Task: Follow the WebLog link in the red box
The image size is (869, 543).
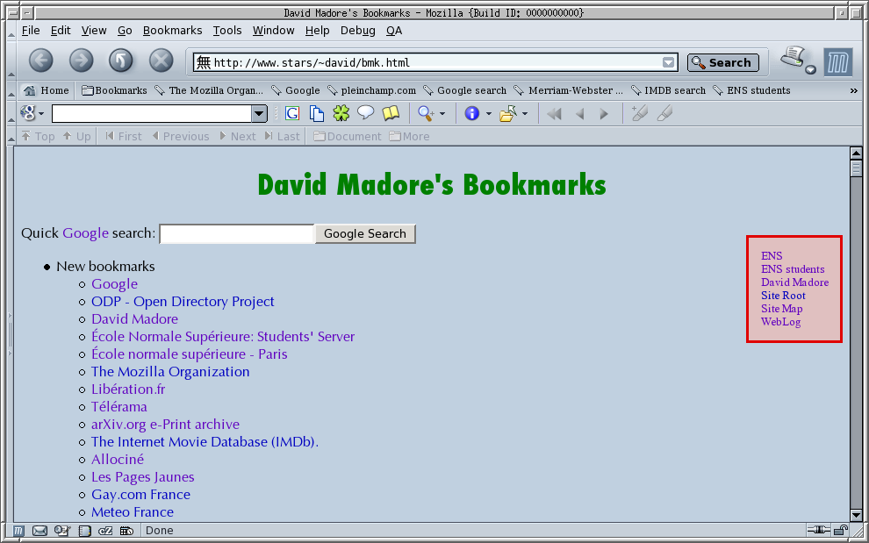Action: pos(780,322)
